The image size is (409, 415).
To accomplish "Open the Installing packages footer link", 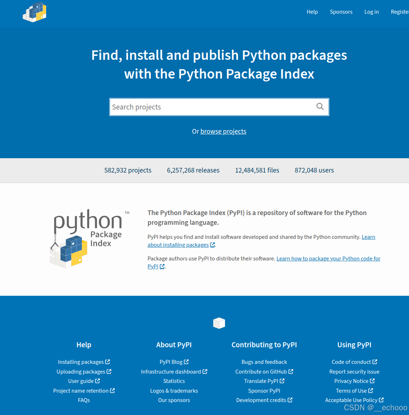I will coord(81,362).
